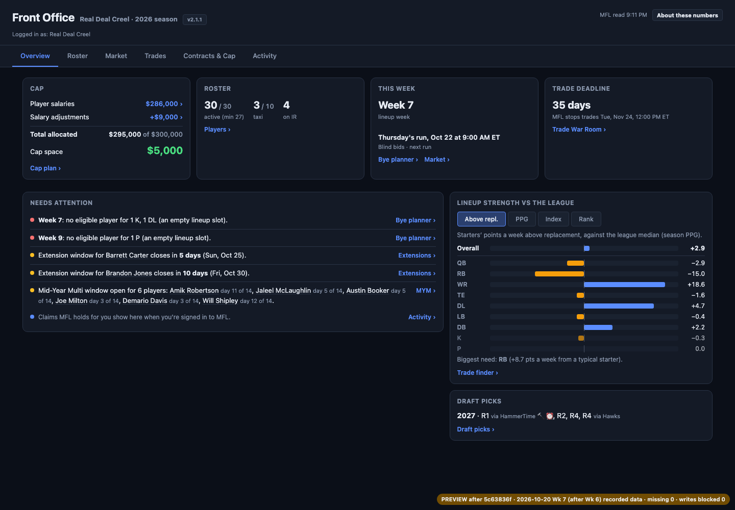Click the $5,000 cap space value

click(165, 150)
